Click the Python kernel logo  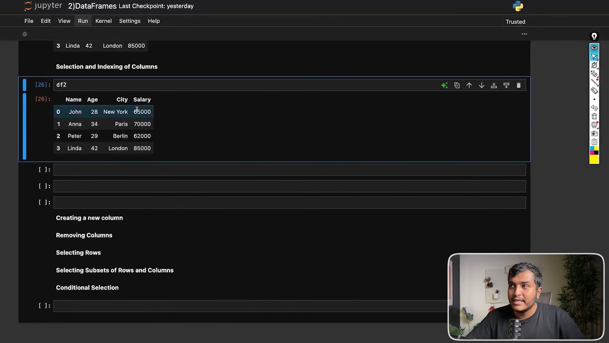point(518,7)
